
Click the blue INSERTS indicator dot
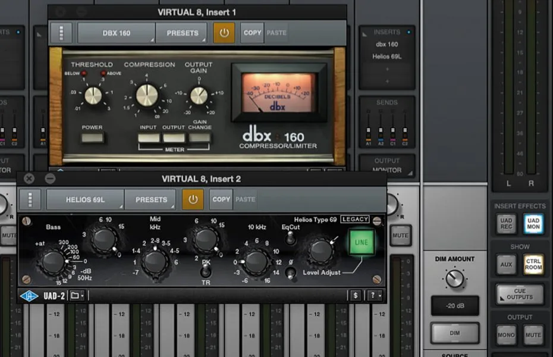click(409, 32)
